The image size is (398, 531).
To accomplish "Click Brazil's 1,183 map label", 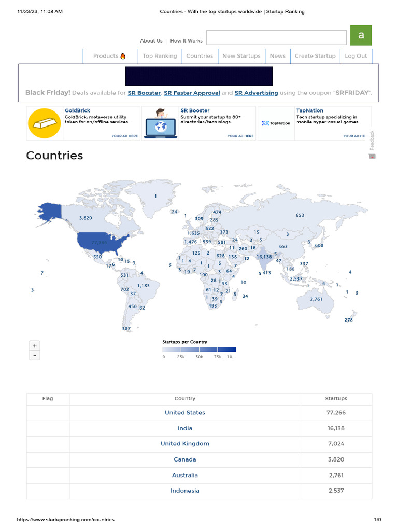I will coord(143,286).
